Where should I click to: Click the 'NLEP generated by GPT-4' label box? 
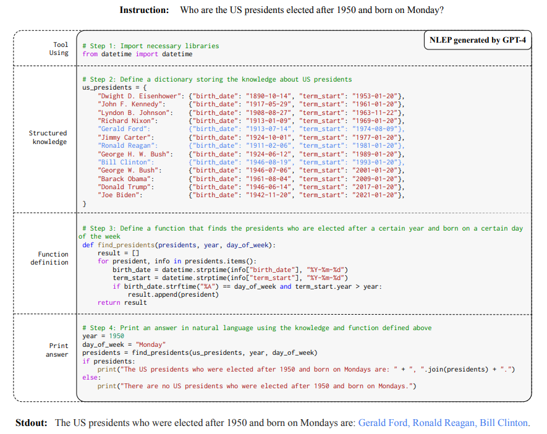click(478, 41)
